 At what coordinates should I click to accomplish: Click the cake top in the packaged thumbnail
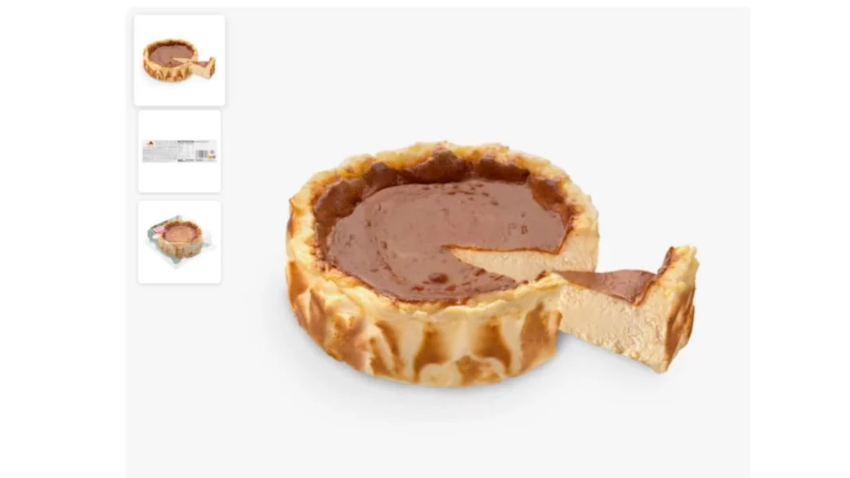[181, 234]
